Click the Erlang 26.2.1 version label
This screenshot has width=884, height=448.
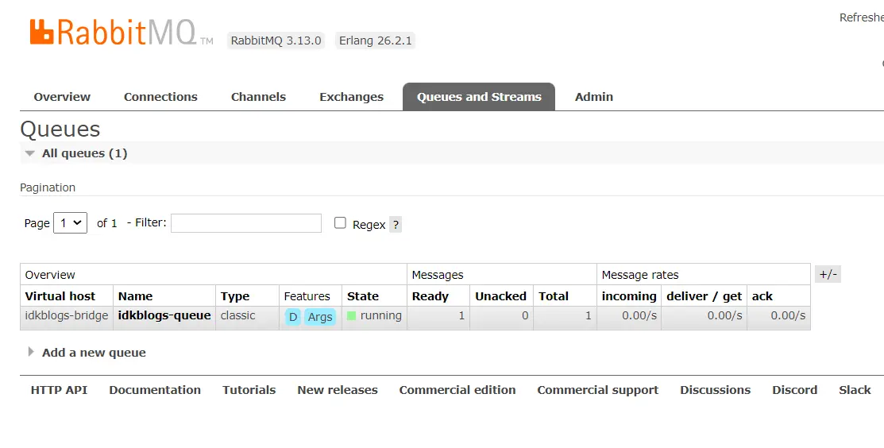coord(376,41)
